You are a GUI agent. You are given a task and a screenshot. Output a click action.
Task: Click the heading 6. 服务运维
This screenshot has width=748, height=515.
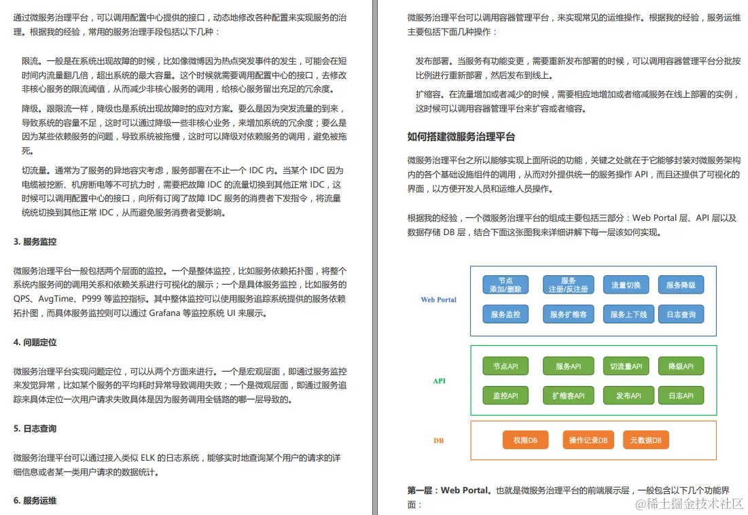click(x=35, y=501)
